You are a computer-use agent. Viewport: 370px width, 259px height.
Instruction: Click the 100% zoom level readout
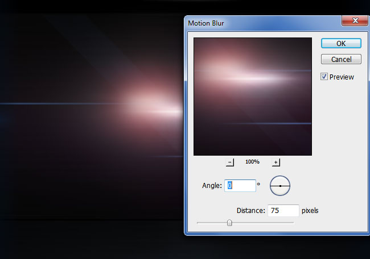click(252, 162)
